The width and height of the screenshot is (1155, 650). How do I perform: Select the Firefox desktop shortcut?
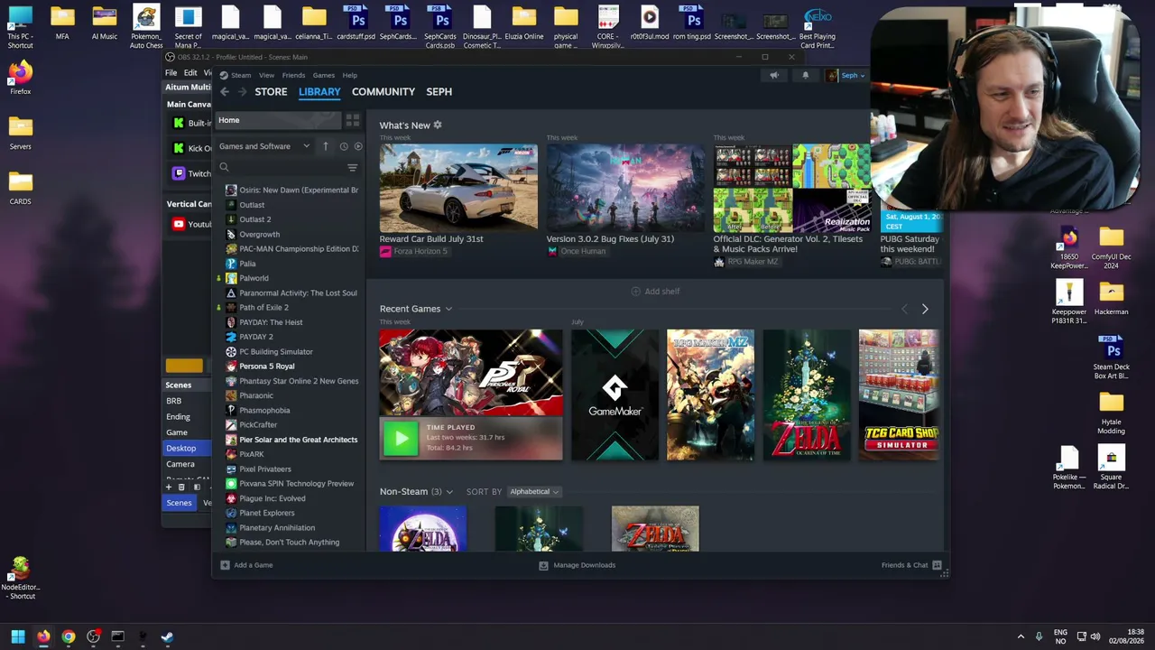[x=20, y=78]
